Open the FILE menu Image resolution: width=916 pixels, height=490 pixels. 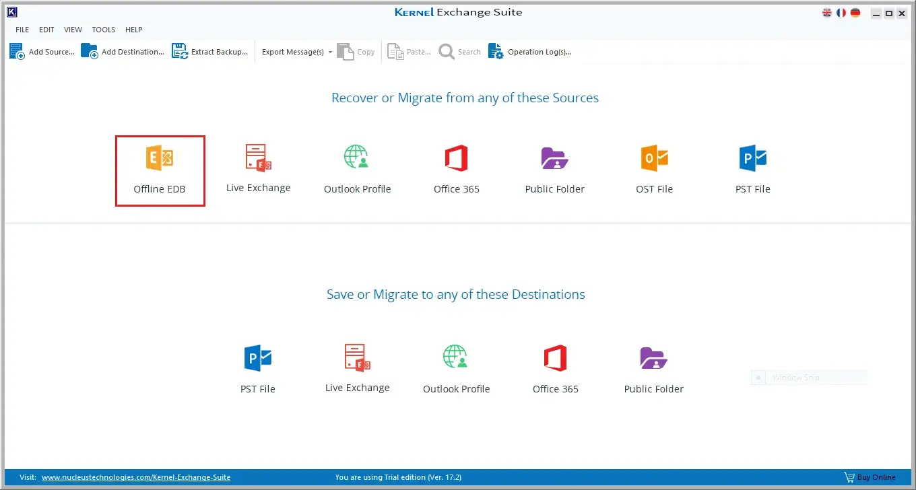point(22,30)
